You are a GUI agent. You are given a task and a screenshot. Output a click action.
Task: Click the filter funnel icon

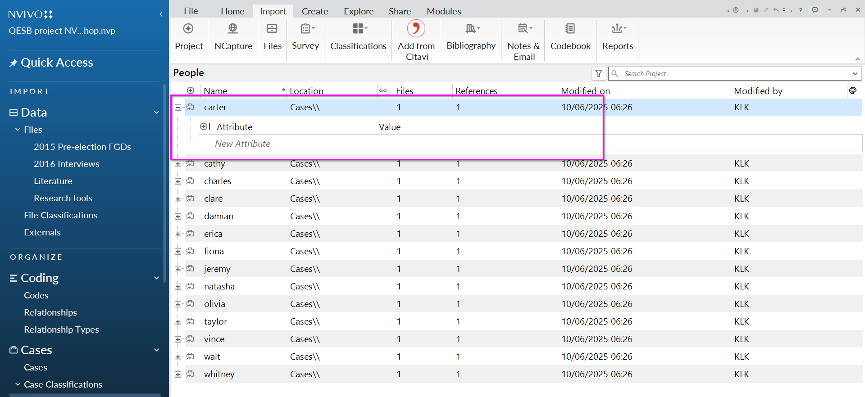point(599,73)
